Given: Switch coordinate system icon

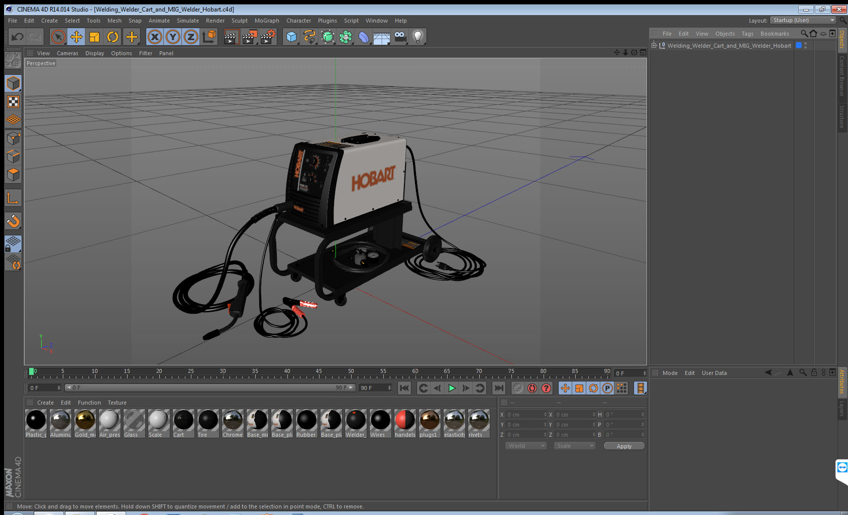Looking at the screenshot, I should pos(209,37).
